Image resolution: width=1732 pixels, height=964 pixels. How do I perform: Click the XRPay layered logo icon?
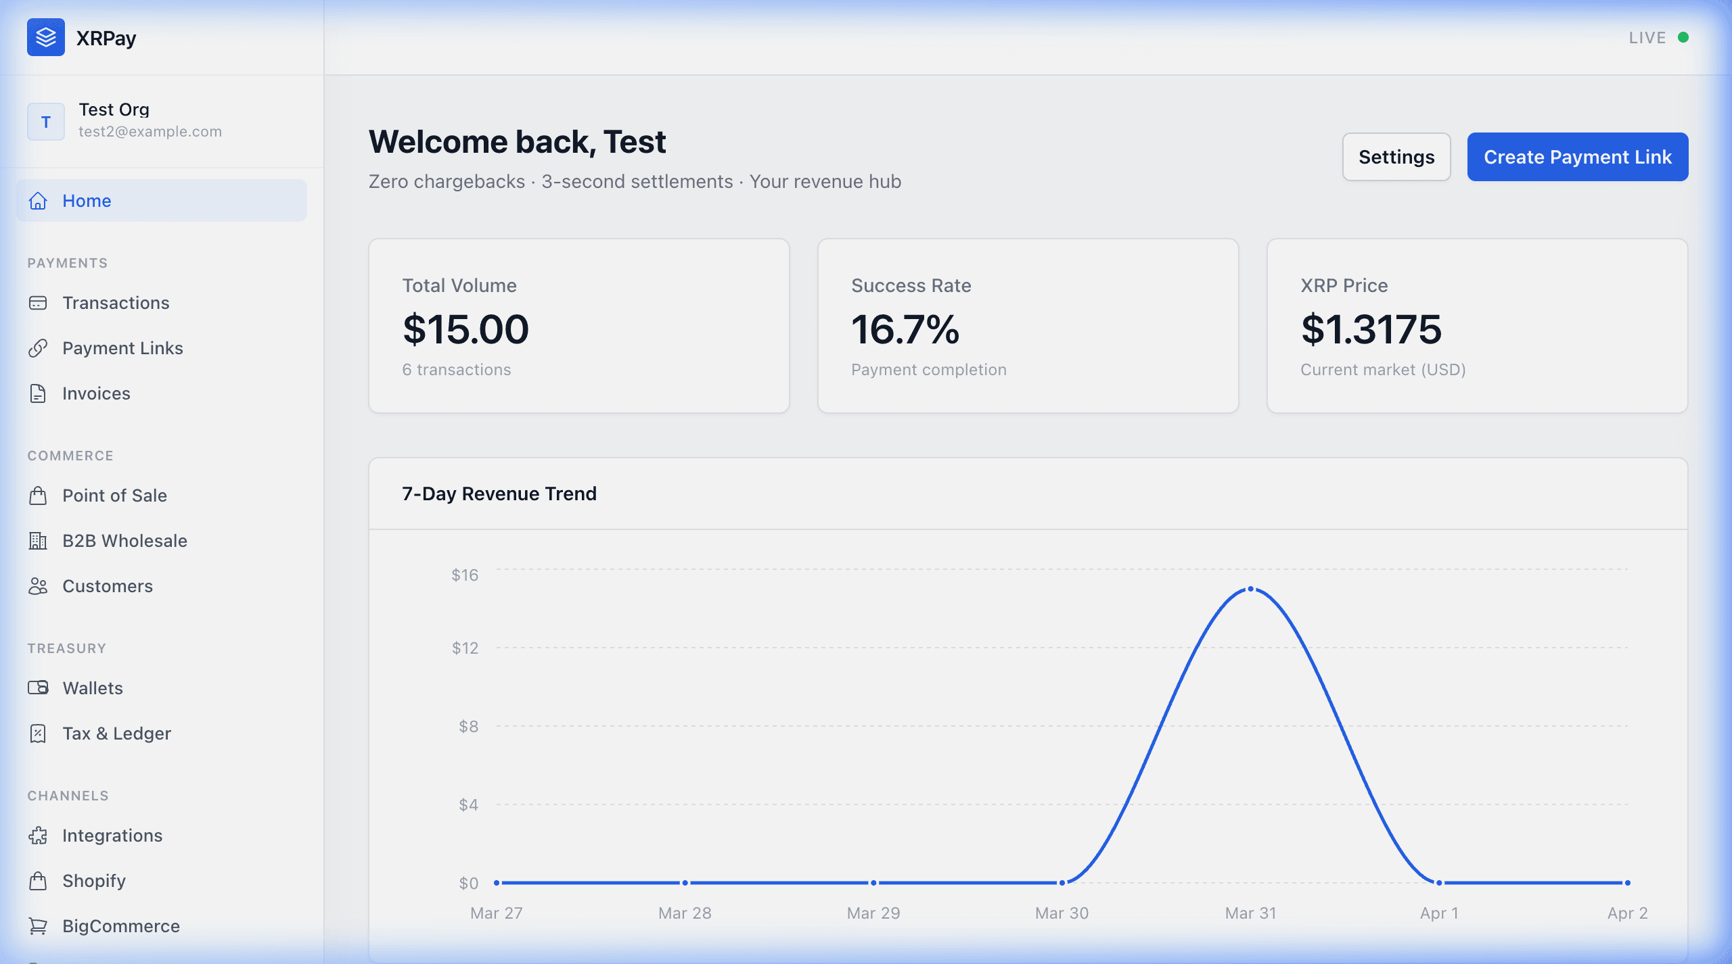(x=46, y=37)
